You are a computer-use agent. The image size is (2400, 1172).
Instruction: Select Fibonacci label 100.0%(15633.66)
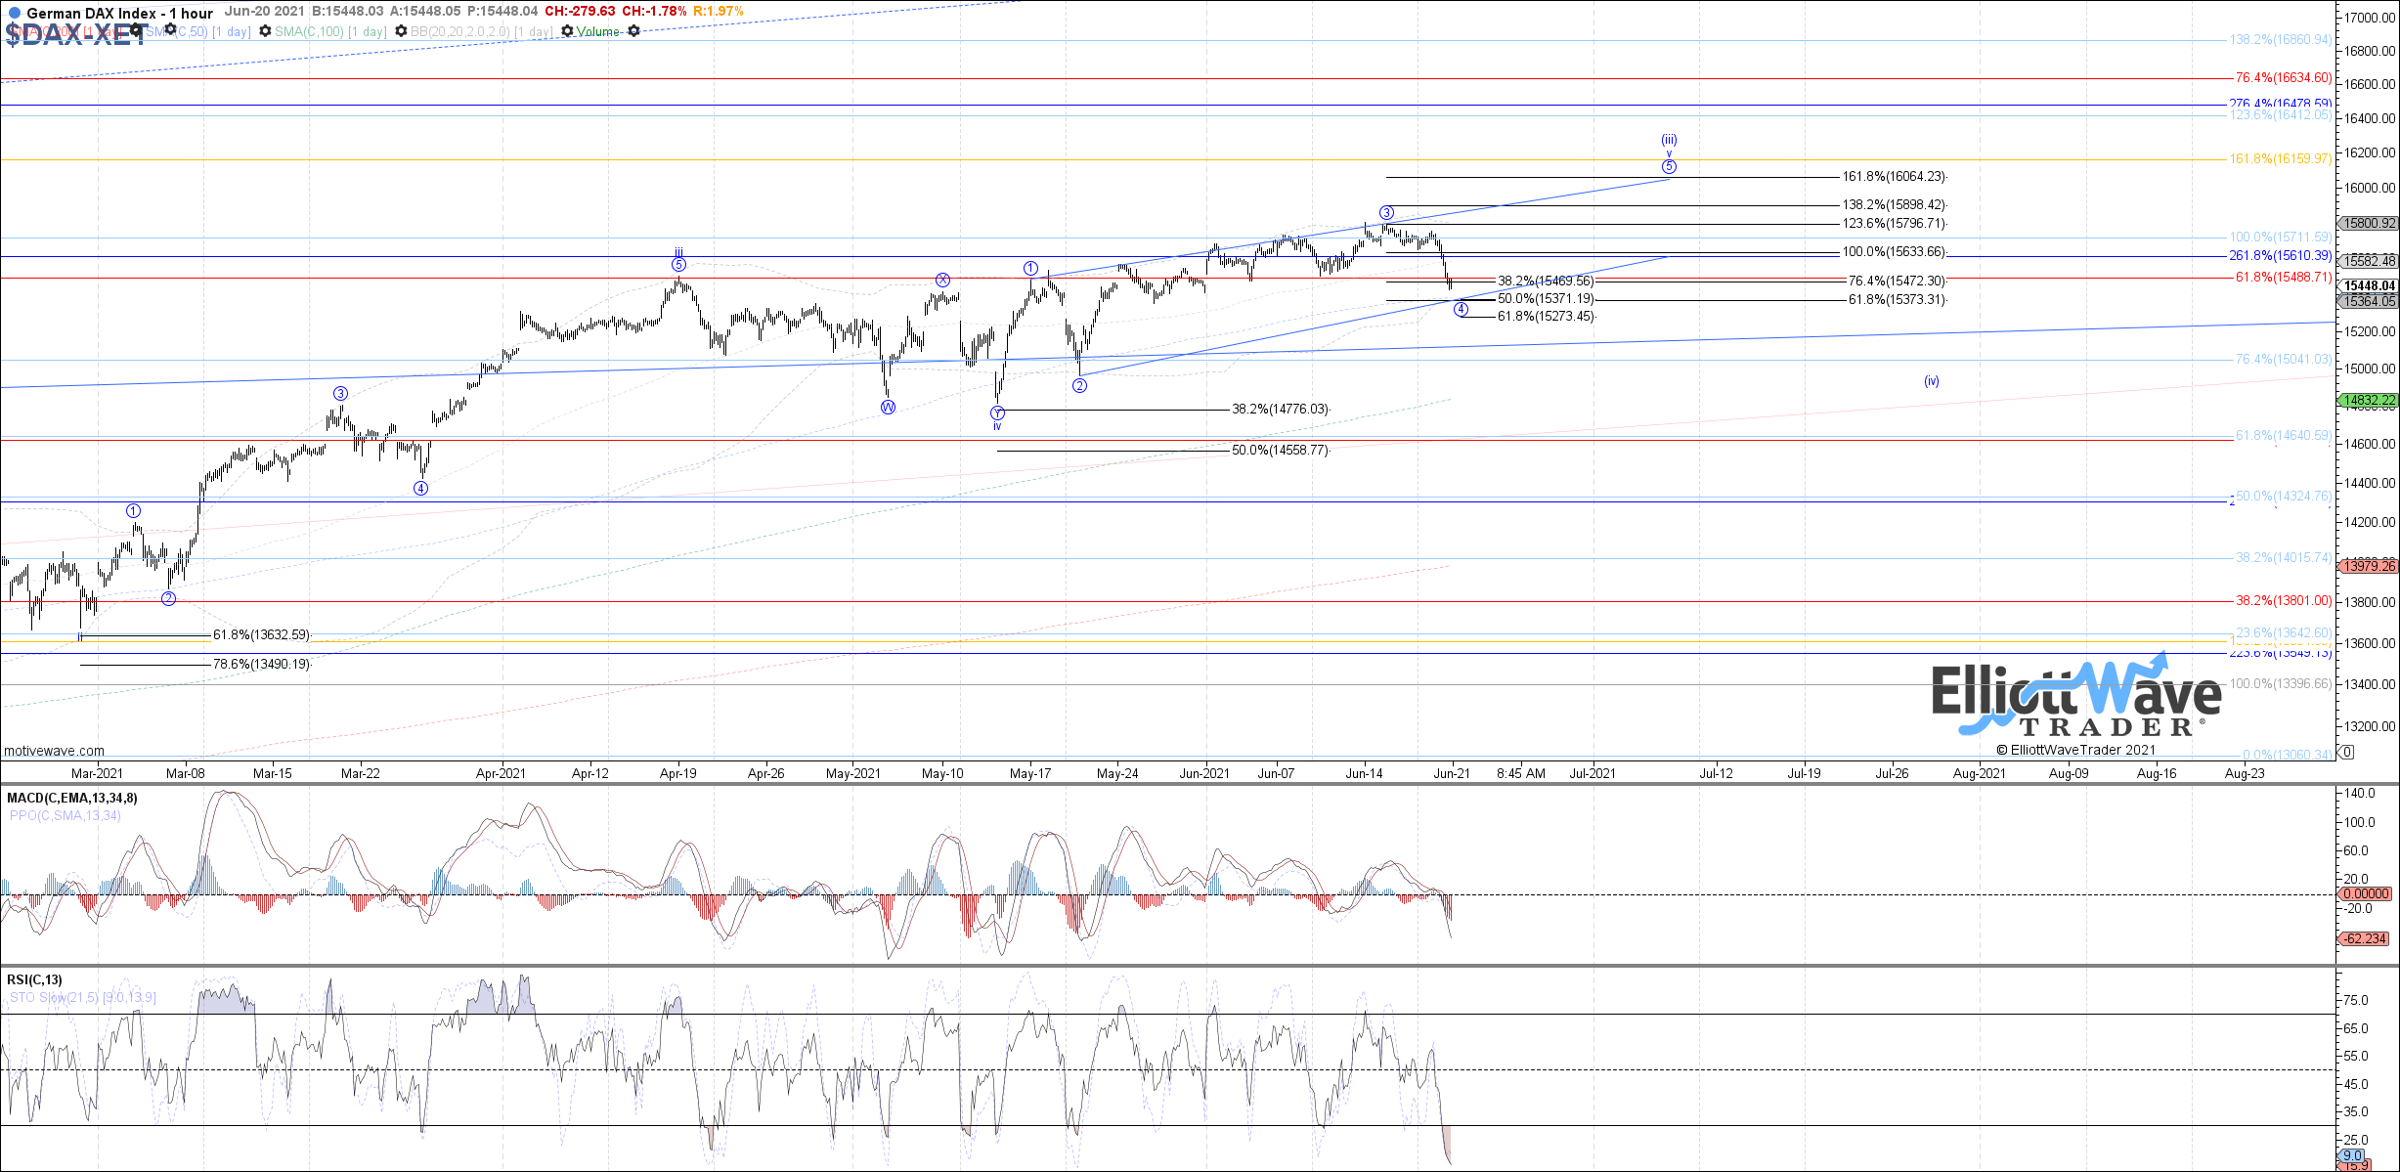[x=1895, y=252]
